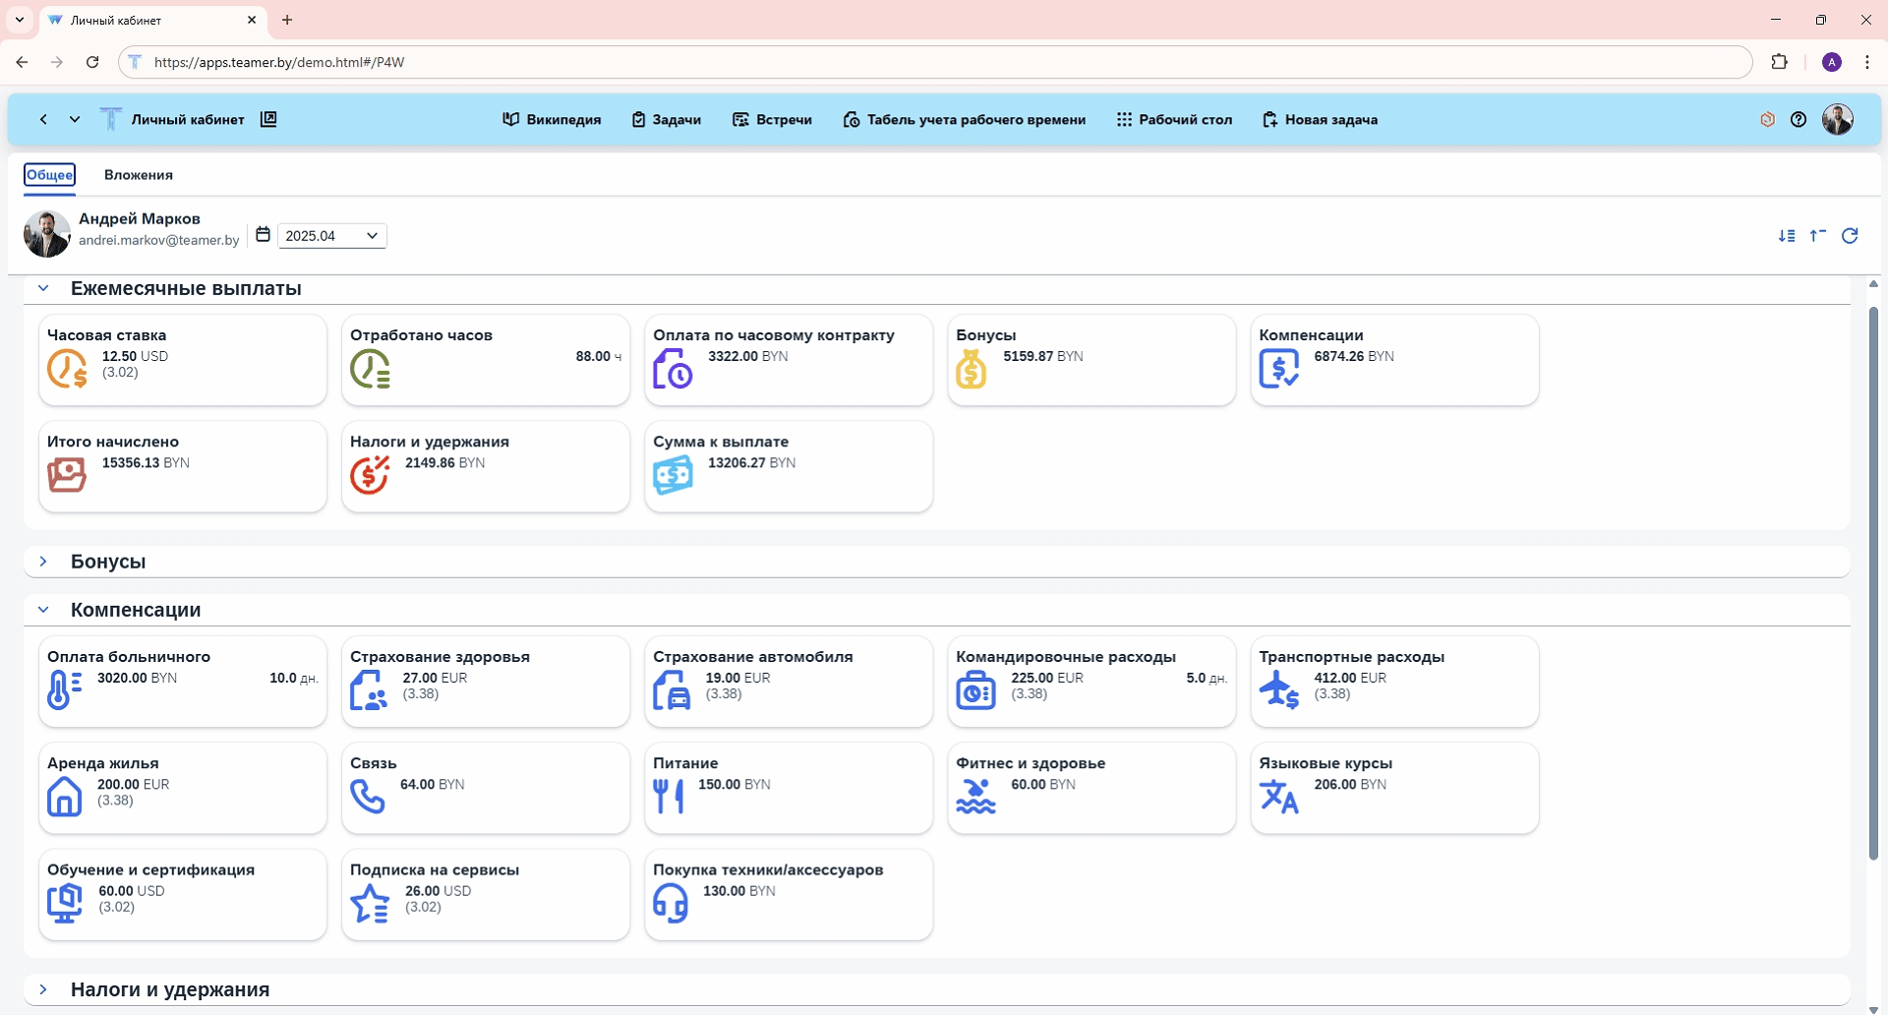The height and width of the screenshot is (1015, 1888).
Task: Click the calendar icon beside the period selector
Action: (x=263, y=234)
